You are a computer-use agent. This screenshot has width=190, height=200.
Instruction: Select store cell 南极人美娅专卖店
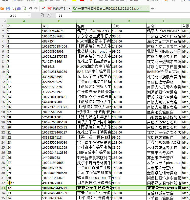point(164,56)
